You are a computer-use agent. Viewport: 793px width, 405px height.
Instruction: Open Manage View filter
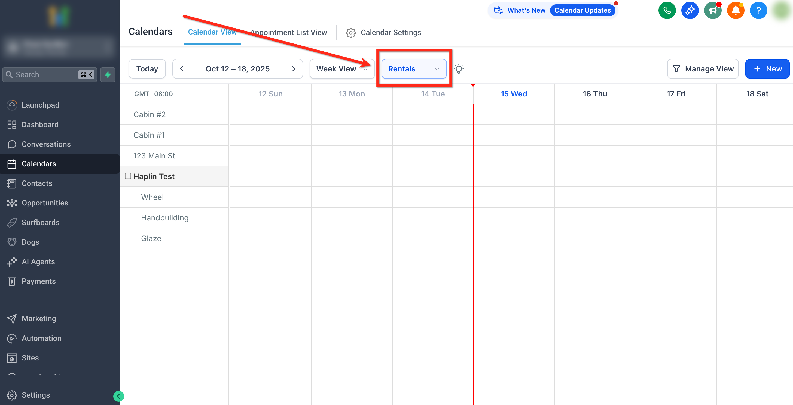click(x=703, y=69)
